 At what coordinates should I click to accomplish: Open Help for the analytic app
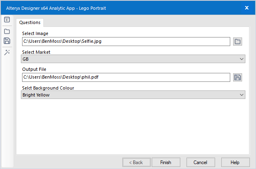[235, 162]
